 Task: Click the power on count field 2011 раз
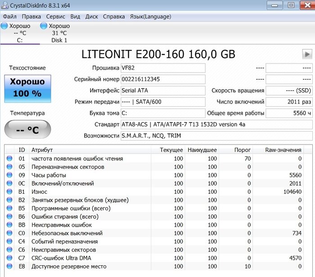pos(289,102)
